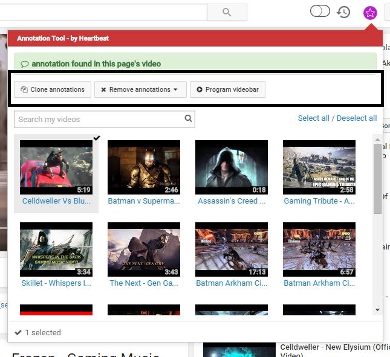Image resolution: width=390 pixels, height=357 pixels.
Task: Click the video list scrollbar thumb
Action: (377, 179)
